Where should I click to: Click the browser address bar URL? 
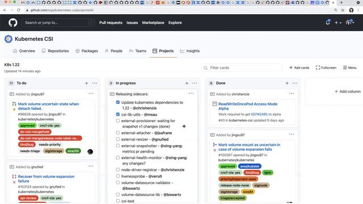(62, 10)
